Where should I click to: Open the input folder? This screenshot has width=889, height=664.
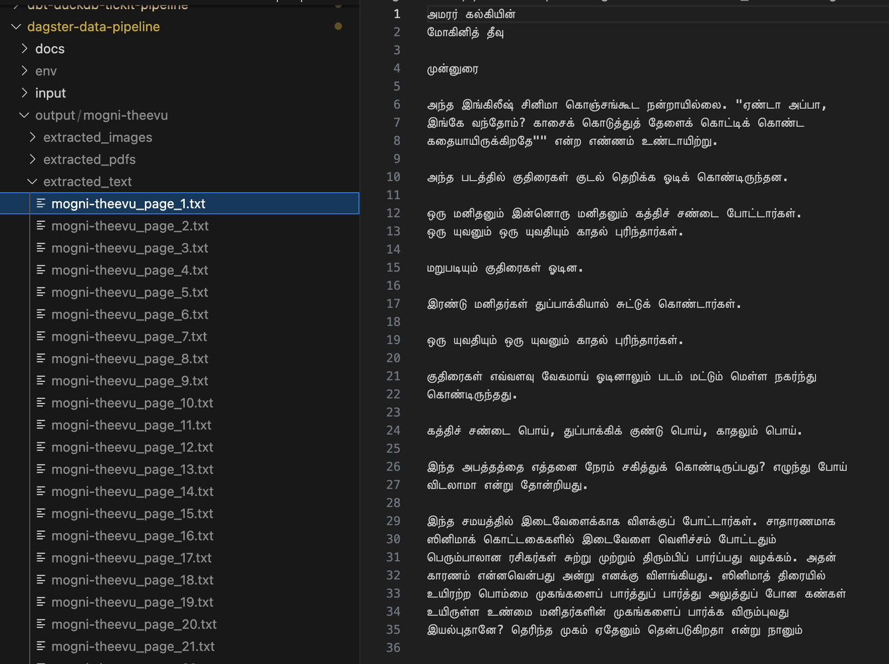[x=50, y=93]
